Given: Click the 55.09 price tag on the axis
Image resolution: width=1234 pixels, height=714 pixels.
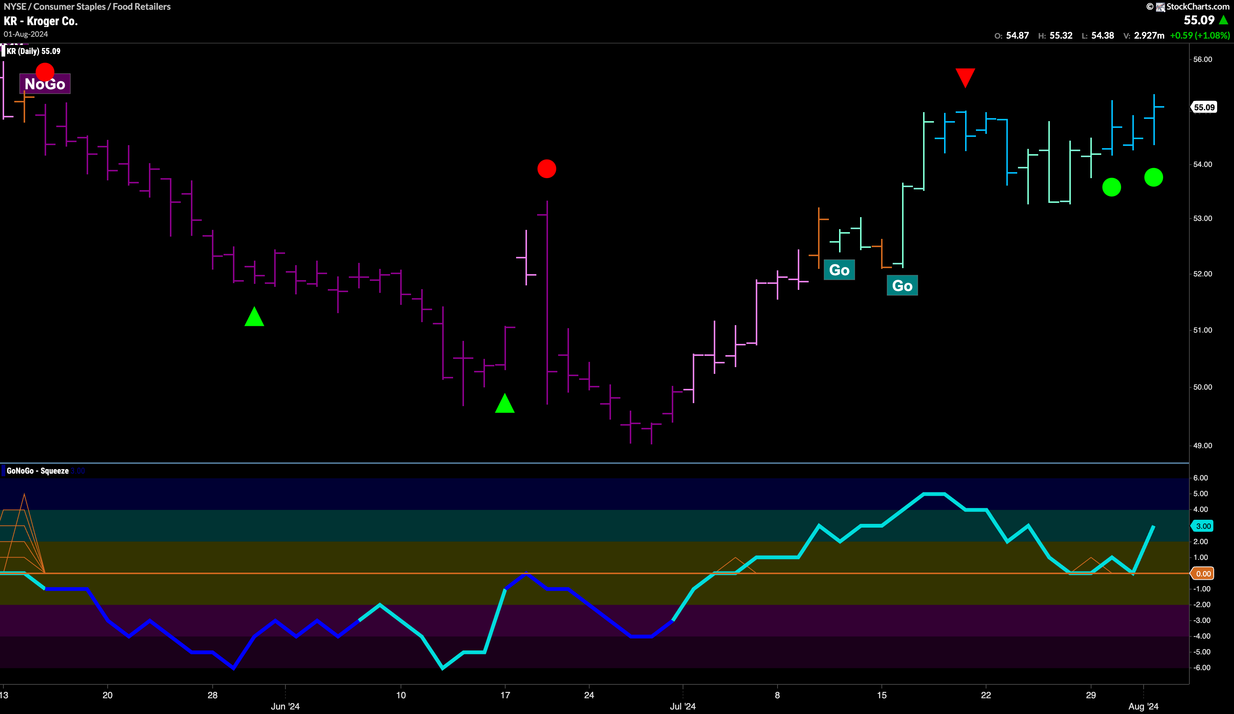Looking at the screenshot, I should pos(1204,107).
